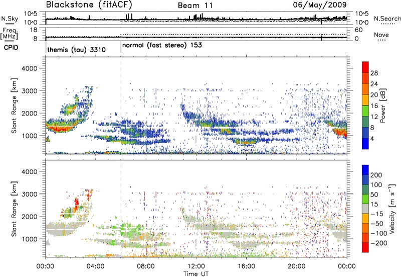Viewport: 401px width, 277px height.
Task: Click the "60" Nave axis tick label
Action: tap(358, 30)
